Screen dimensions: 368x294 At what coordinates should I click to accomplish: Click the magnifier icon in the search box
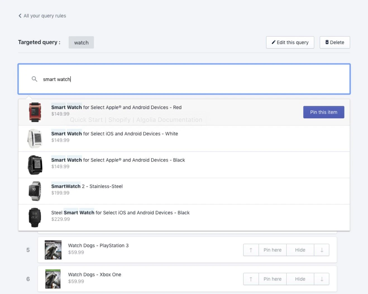pos(34,79)
